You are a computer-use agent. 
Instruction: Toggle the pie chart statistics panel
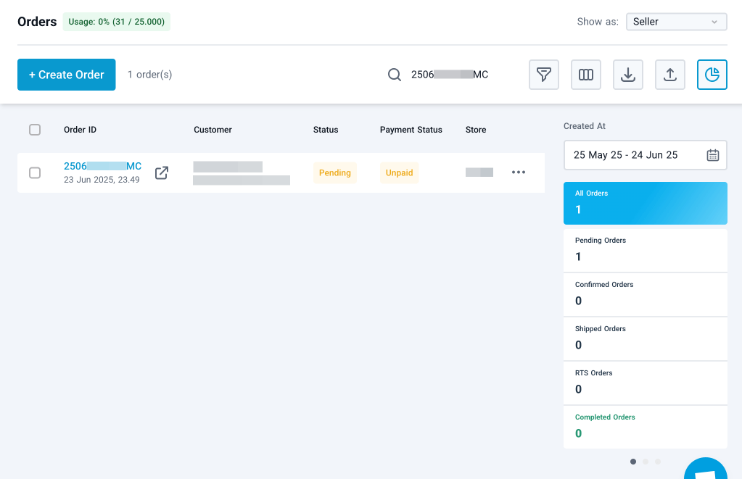click(712, 75)
